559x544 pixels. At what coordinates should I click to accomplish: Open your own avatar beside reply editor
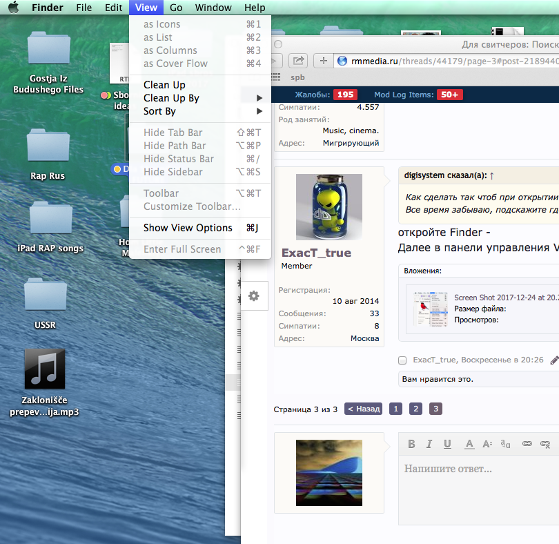click(329, 473)
